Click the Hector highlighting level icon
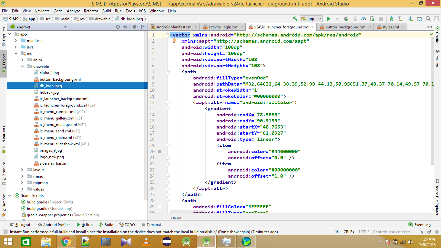 [429, 232]
